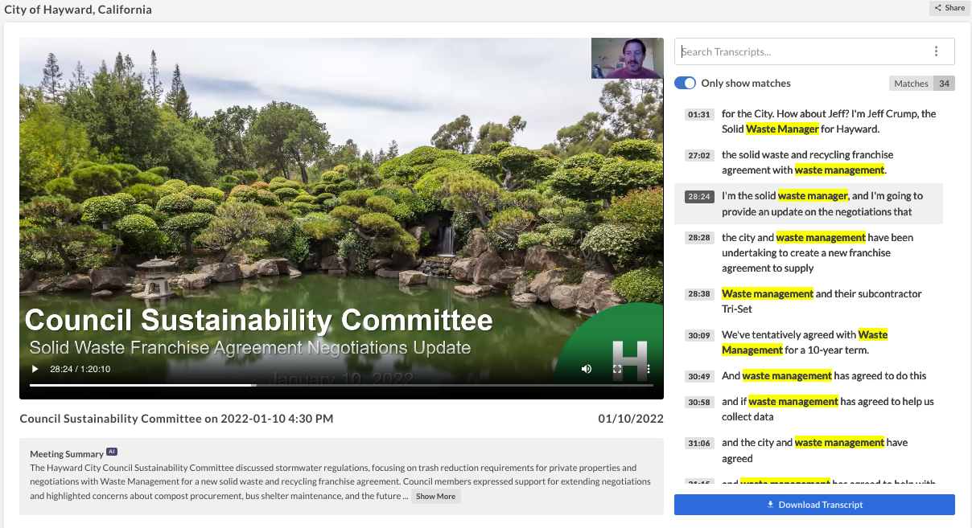Viewport: 972px width, 528px height.
Task: Click transcript line "I'm Jeff Crump, the Solid Waste Manager"
Action: point(829,121)
